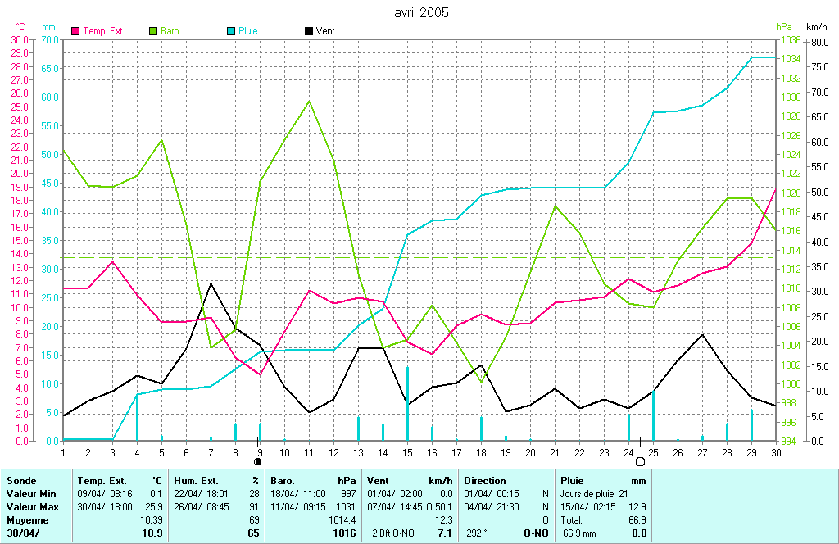Image resolution: width=839 pixels, height=544 pixels.
Task: Click the 'avril 2005' chart title
Action: tap(421, 12)
